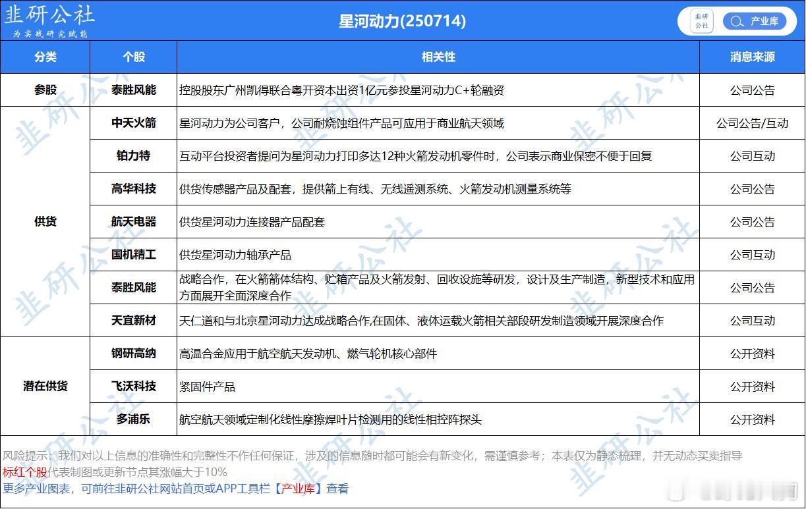Open the 更多产业图表 link at bottom
This screenshot has width=806, height=509.
point(175,489)
